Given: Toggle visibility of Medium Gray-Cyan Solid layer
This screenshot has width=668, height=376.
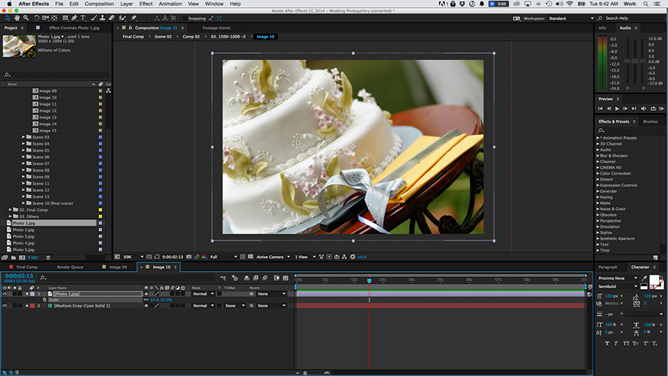Looking at the screenshot, I should (4, 306).
